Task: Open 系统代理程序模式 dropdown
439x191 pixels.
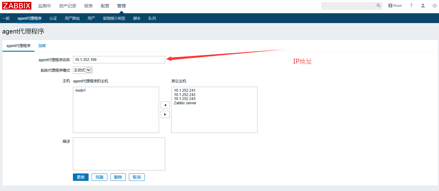Action: click(x=83, y=70)
